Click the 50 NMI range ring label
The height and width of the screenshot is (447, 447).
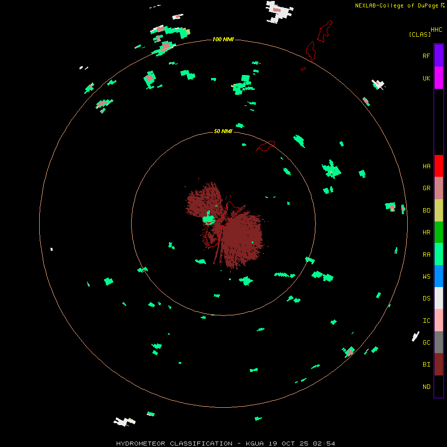tap(223, 131)
